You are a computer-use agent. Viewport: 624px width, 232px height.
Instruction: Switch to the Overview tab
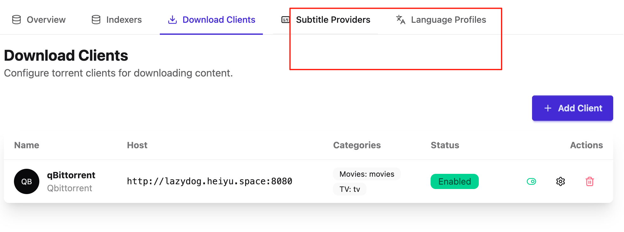tap(39, 20)
